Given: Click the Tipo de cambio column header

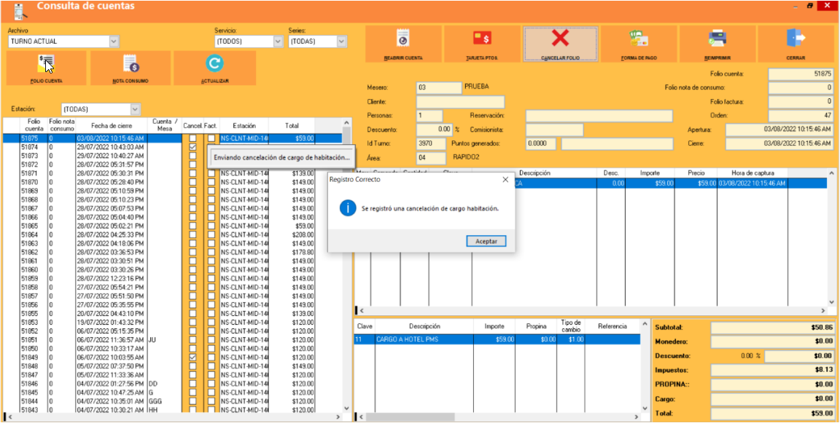Looking at the screenshot, I should pyautogui.click(x=570, y=326).
